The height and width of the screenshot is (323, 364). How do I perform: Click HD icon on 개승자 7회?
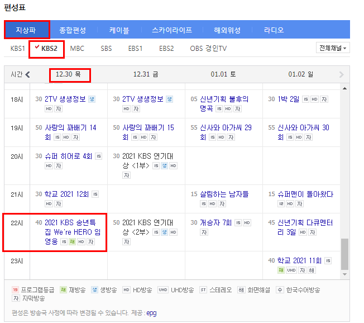tap(247, 222)
